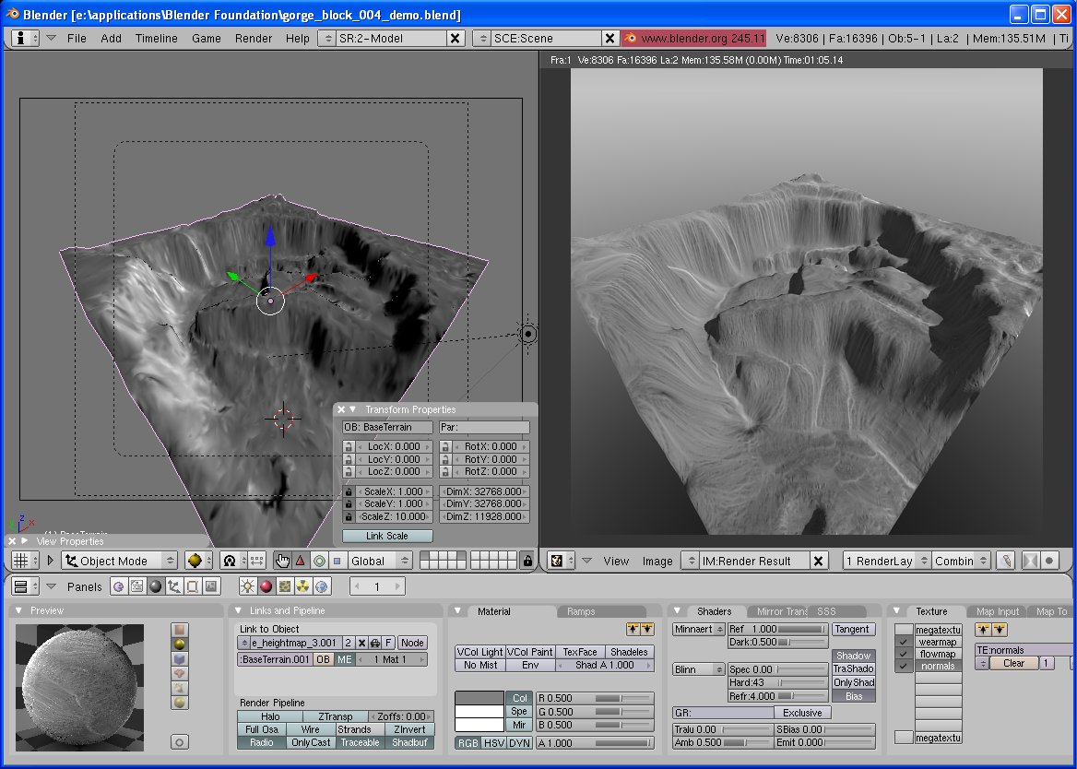Toggle the 3D manipulator hand icon

[282, 561]
